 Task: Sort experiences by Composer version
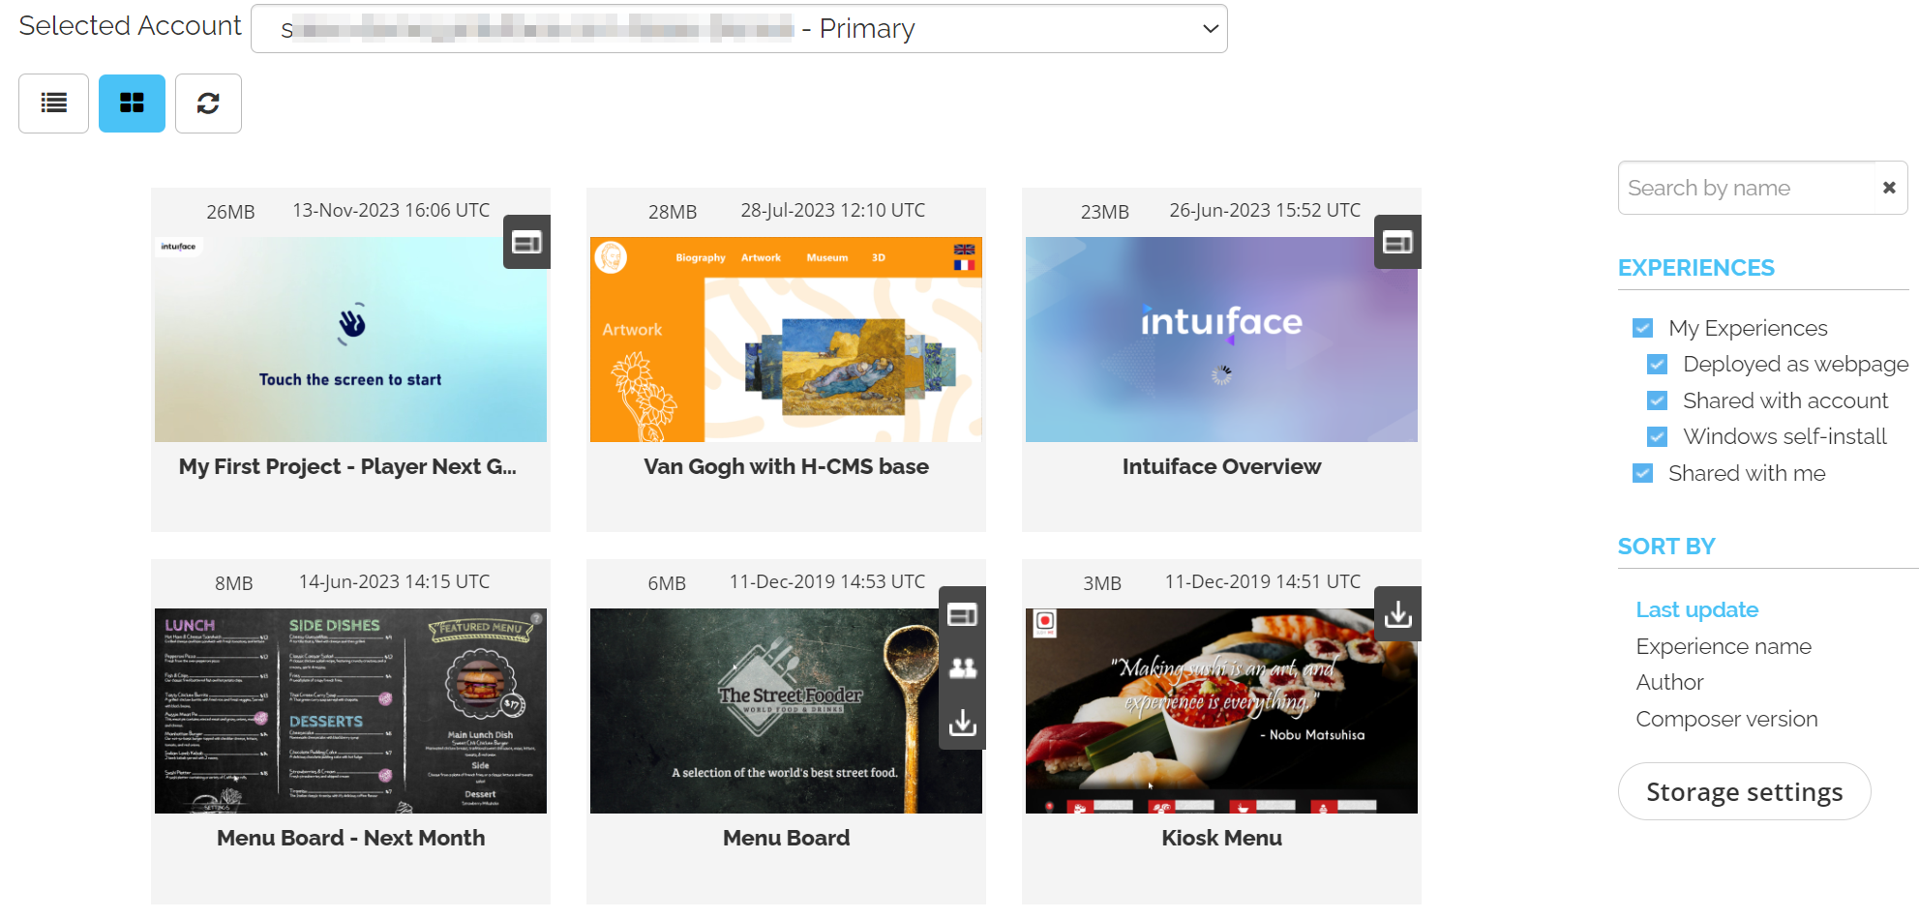(1725, 719)
